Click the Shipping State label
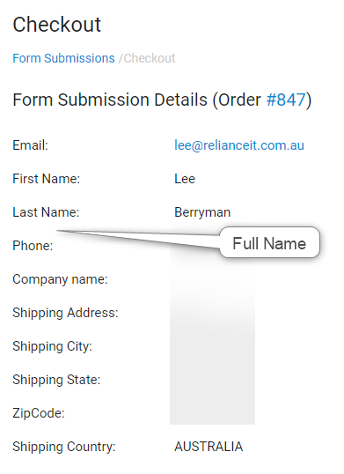Screen dimensions: 344x474 (56, 380)
